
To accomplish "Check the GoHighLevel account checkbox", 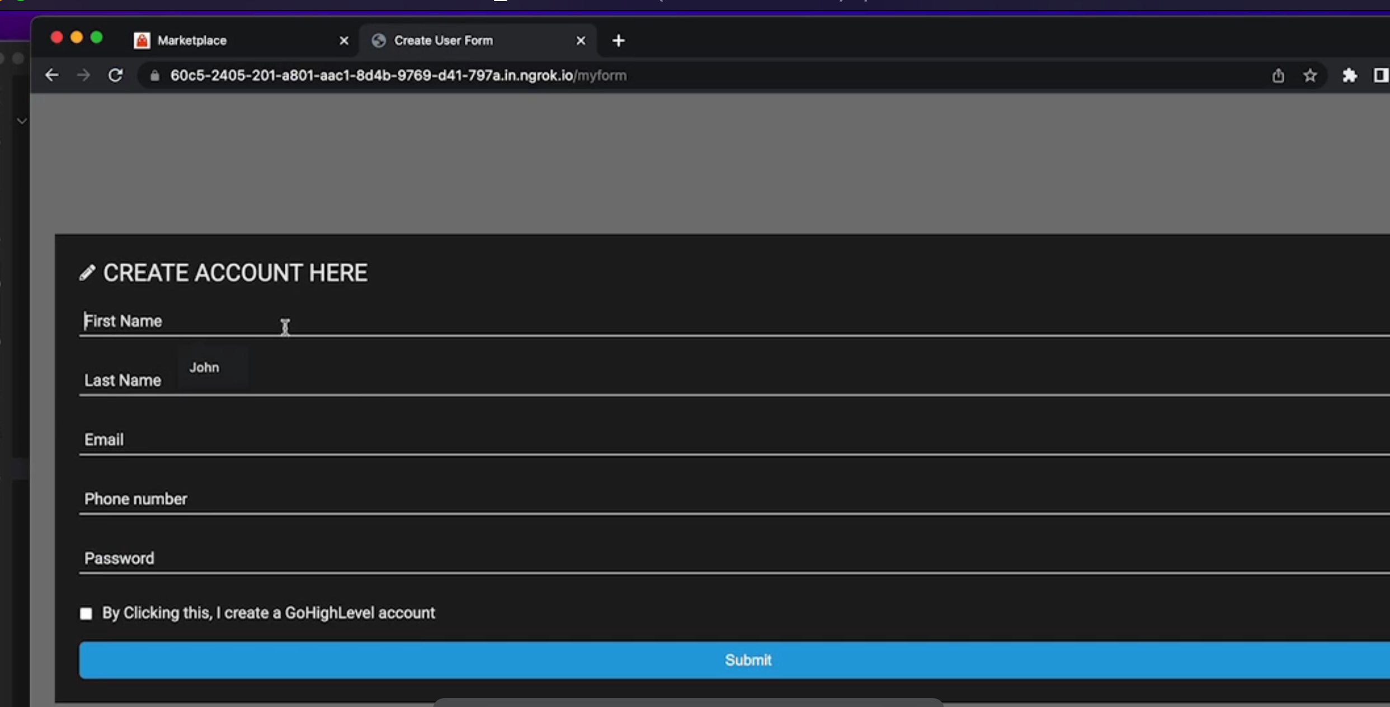I will pyautogui.click(x=86, y=614).
